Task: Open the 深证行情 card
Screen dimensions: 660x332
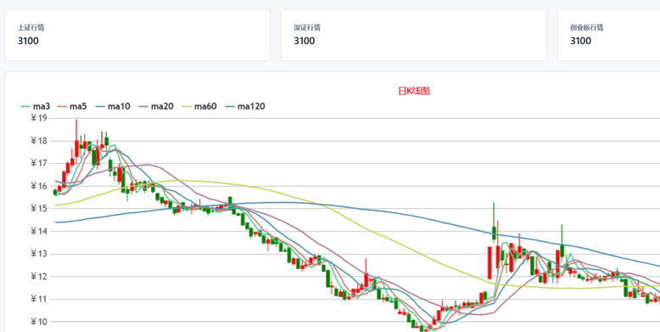Action: [414, 35]
